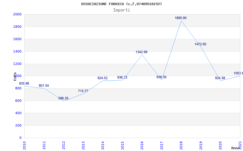Image resolution: width=243 pixels, height=151 pixels.
Task: Select the 801.54 data label
Action: click(x=44, y=86)
